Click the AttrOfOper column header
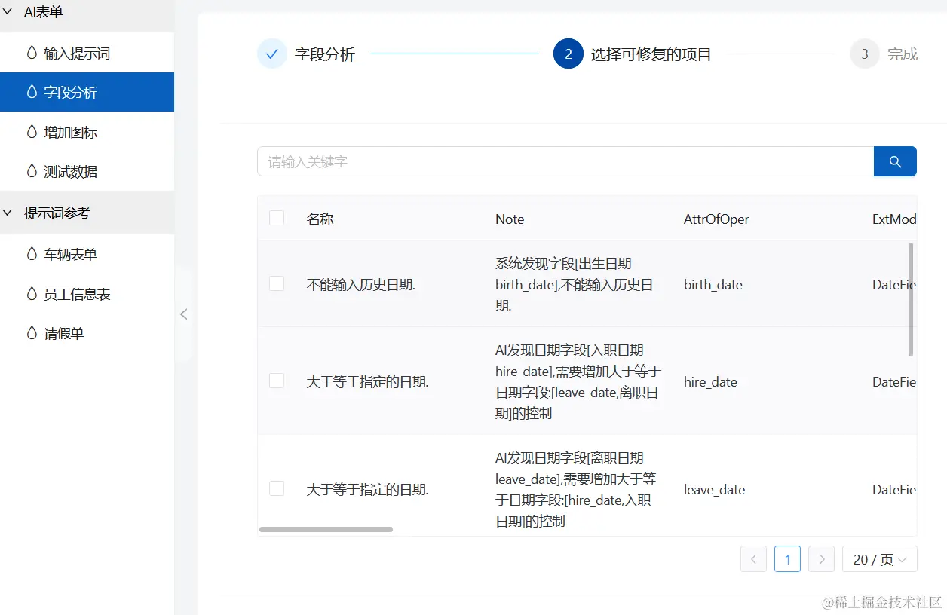 pyautogui.click(x=716, y=219)
